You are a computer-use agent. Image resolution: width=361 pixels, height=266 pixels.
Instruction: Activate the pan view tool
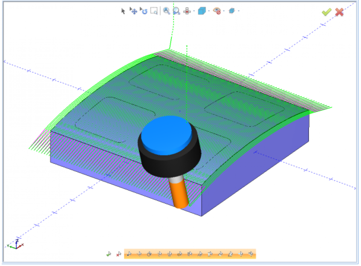click(x=133, y=11)
